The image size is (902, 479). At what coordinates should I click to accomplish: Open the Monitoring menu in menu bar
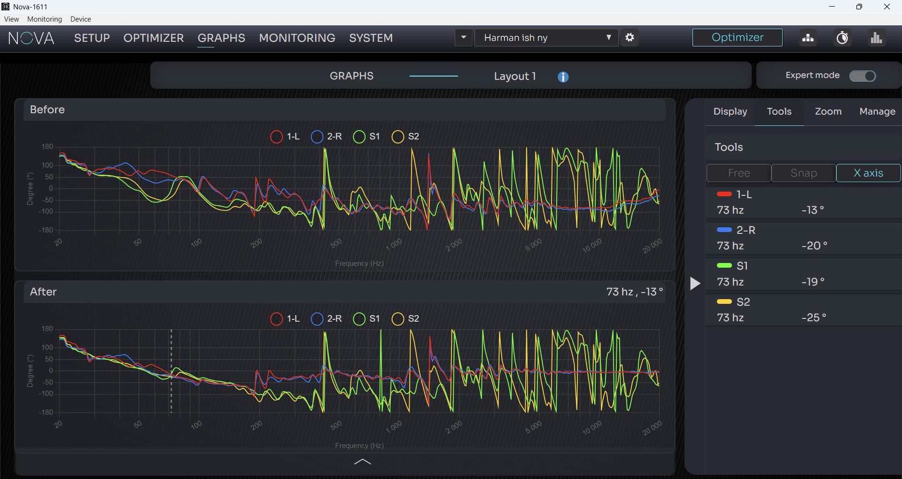[45, 19]
